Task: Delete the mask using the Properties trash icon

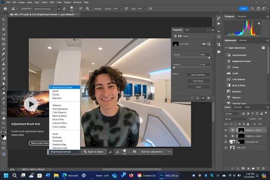Action: click(x=209, y=98)
